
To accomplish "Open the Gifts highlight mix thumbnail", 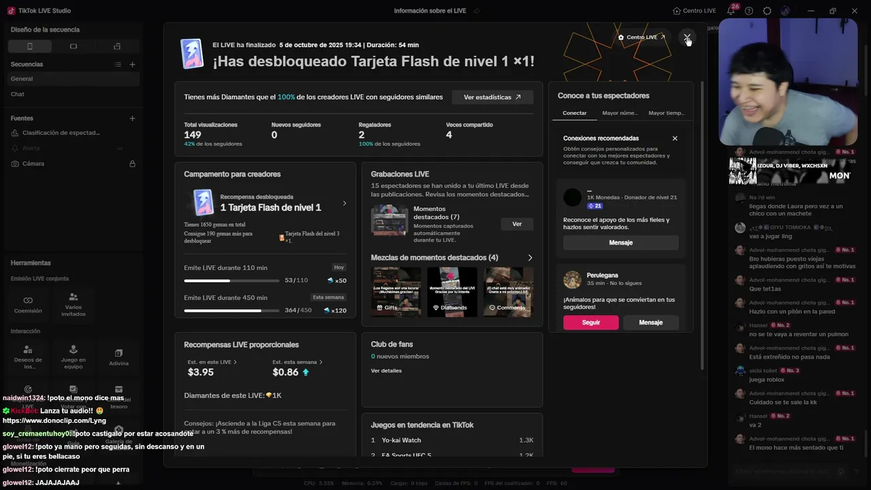I will click(x=396, y=291).
